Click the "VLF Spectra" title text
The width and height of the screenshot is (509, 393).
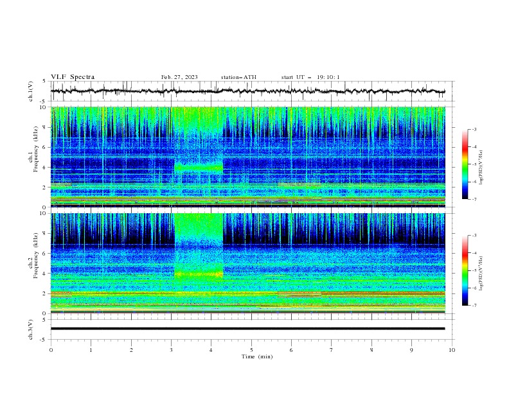pyautogui.click(x=73, y=77)
